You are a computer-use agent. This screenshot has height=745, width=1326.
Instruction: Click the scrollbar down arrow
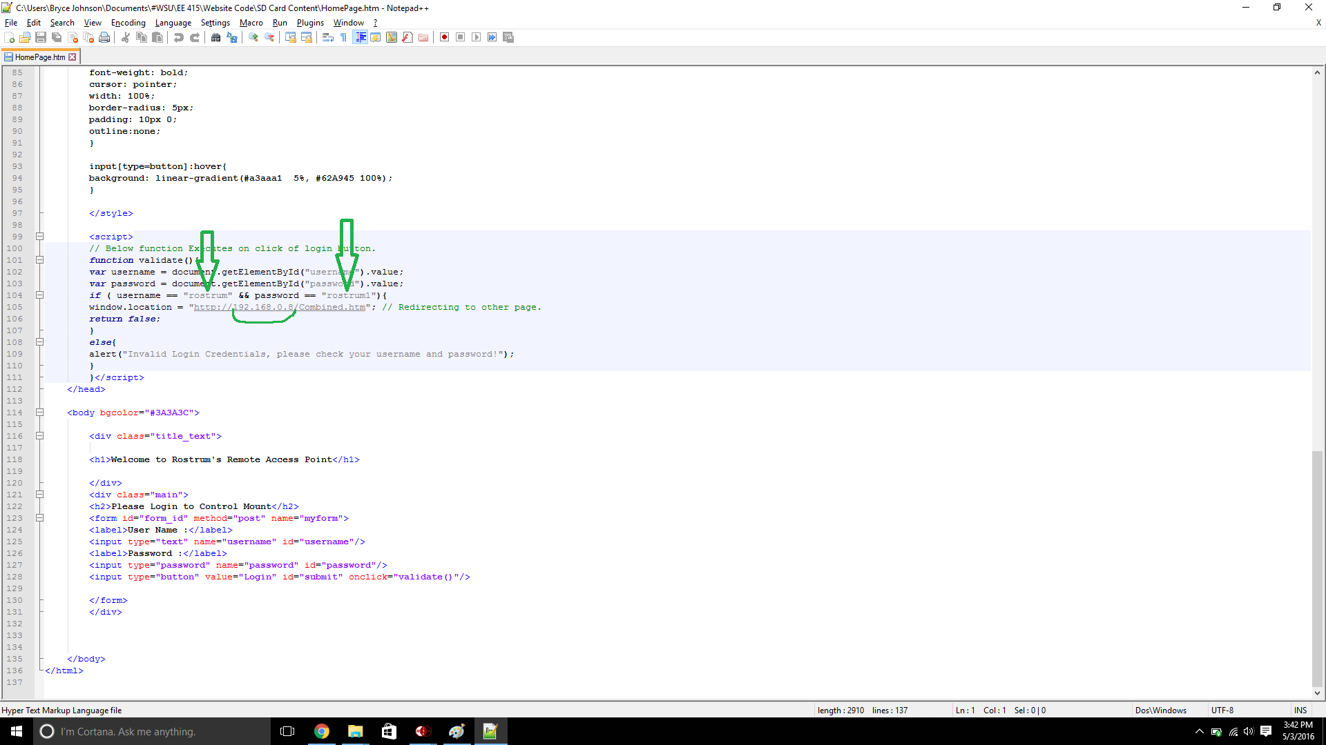pos(1317,693)
